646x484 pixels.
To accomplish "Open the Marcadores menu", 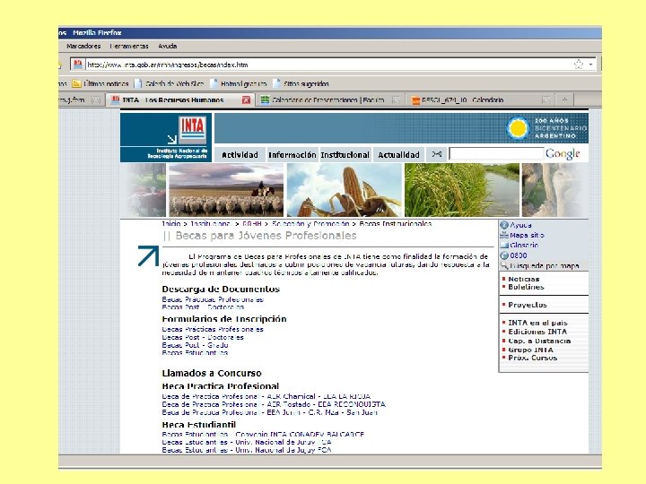I will 83,46.
